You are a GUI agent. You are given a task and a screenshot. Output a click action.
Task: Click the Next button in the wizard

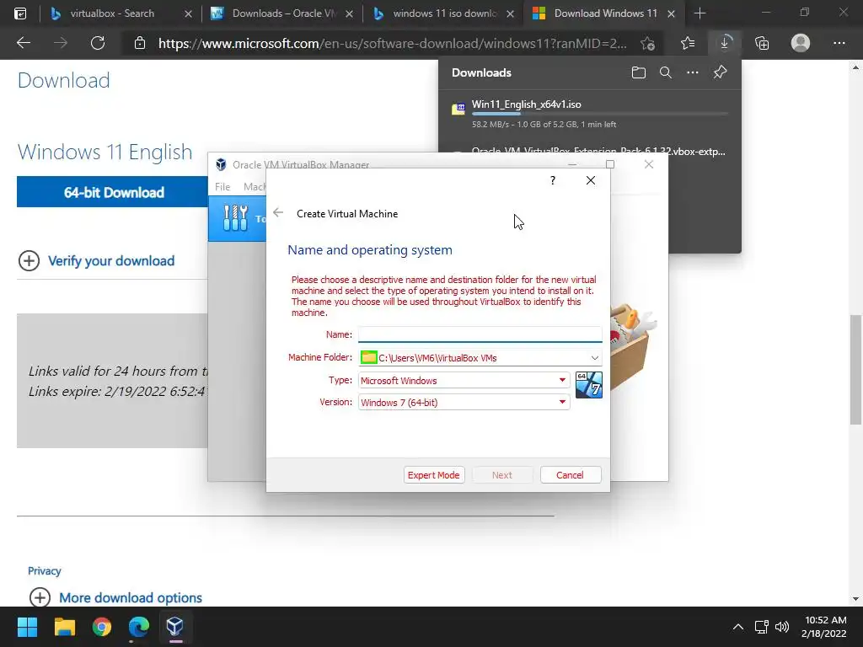pyautogui.click(x=502, y=475)
